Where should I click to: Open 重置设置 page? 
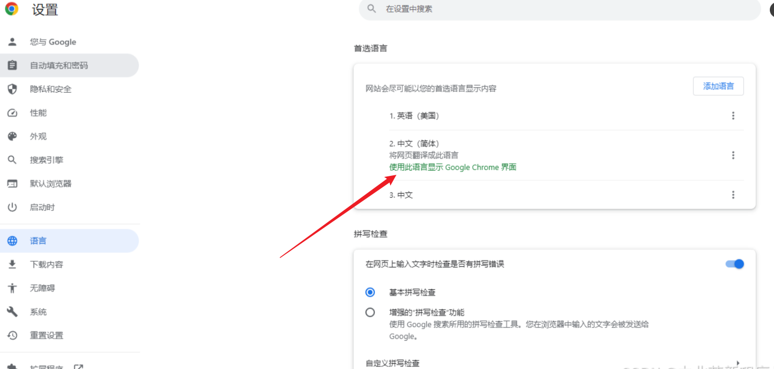[69, 336]
